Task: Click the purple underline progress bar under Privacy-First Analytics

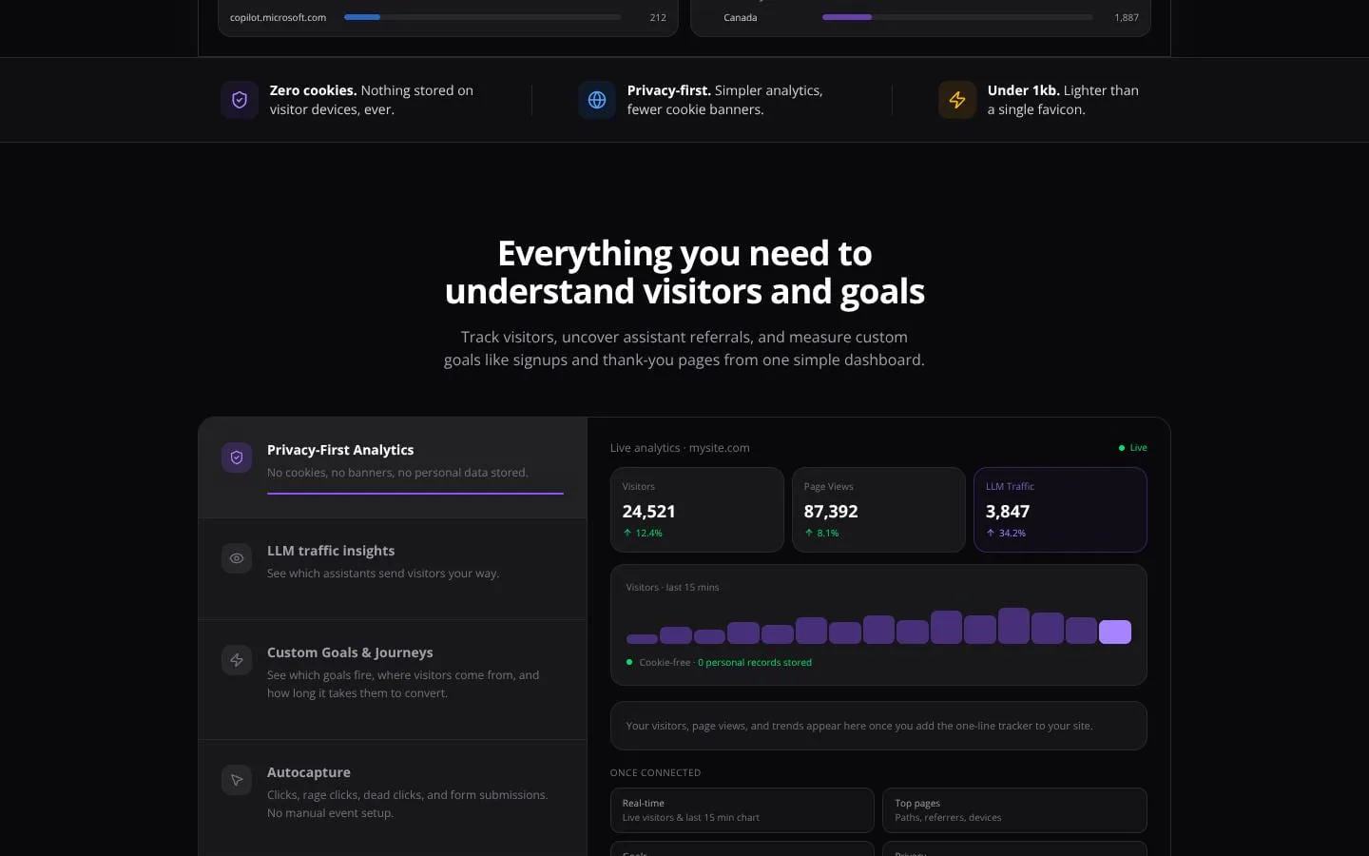Action: click(x=415, y=493)
